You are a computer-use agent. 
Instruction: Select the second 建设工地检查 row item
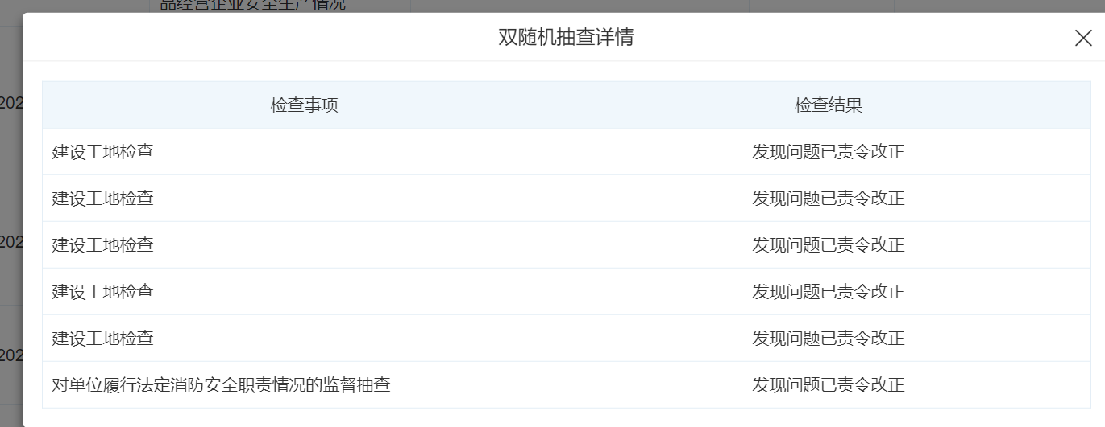pos(103,198)
